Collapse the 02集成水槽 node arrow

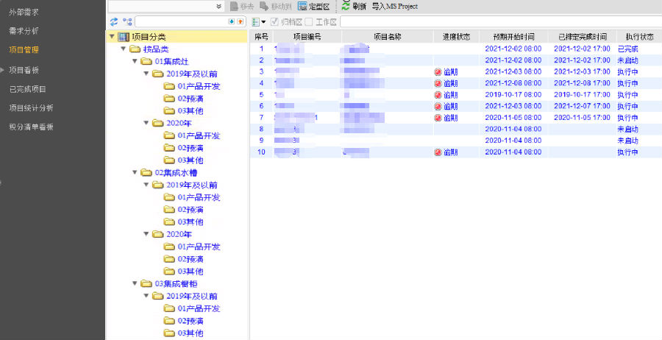click(135, 172)
